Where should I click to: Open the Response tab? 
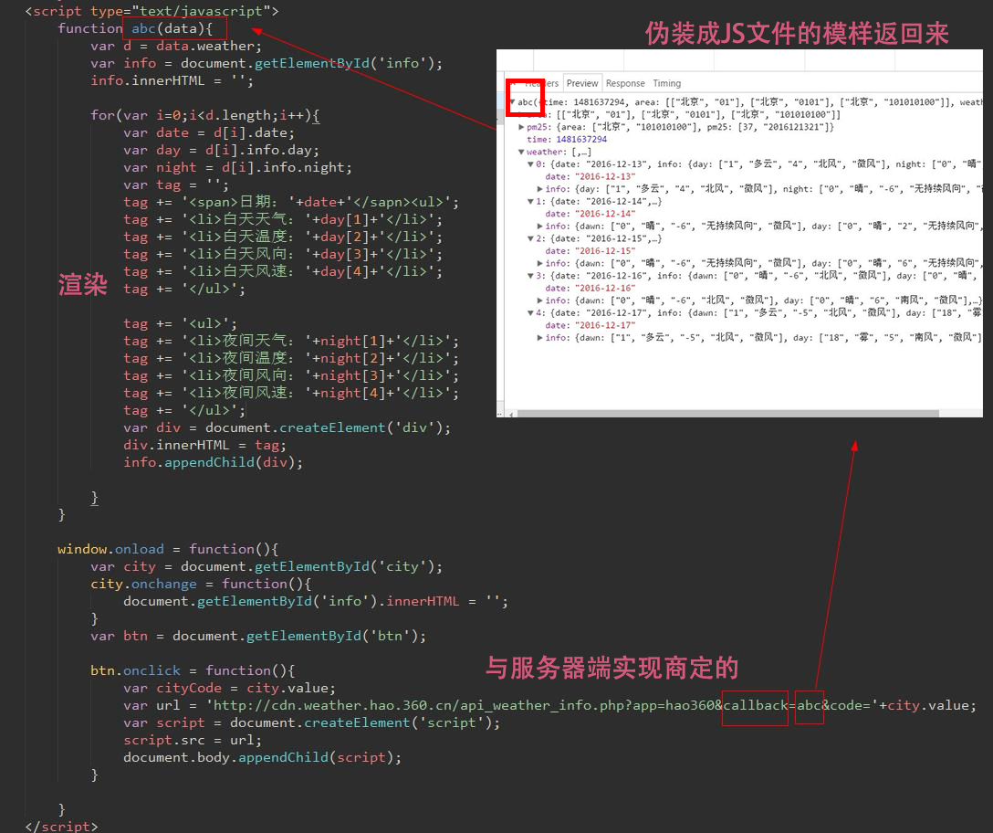tap(625, 83)
